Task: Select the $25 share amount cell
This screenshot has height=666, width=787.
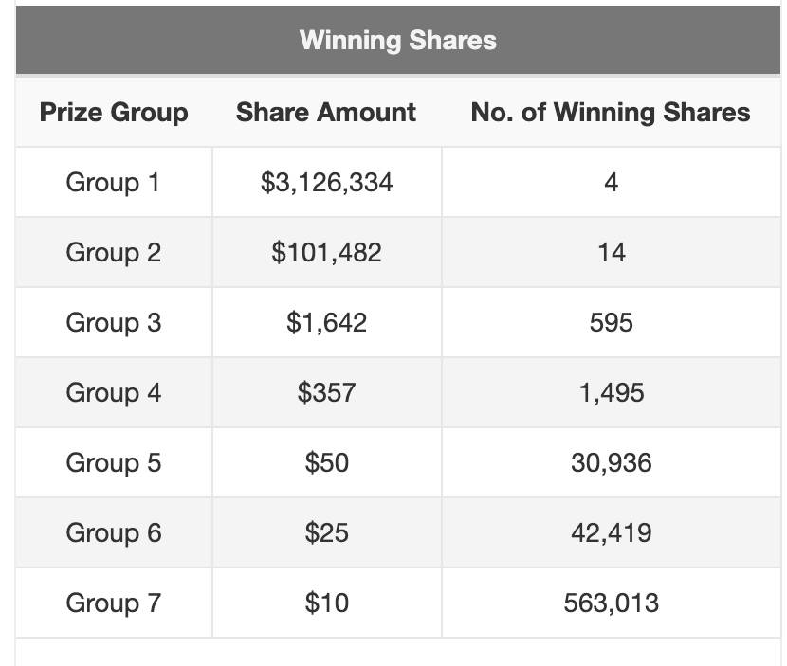Action: click(x=326, y=532)
